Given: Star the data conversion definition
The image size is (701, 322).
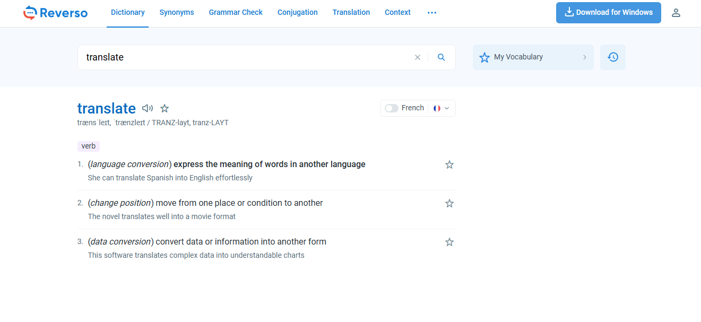Looking at the screenshot, I should tap(449, 242).
